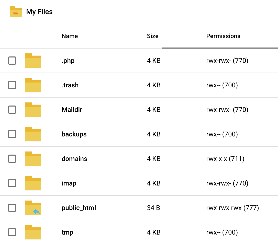Click the backups folder icon
This screenshot has width=278, height=244.
33,134
